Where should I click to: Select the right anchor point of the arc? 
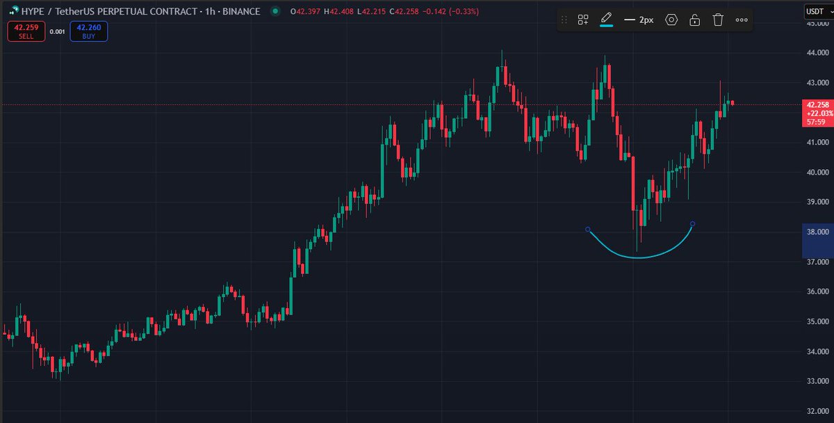pyautogui.click(x=693, y=223)
